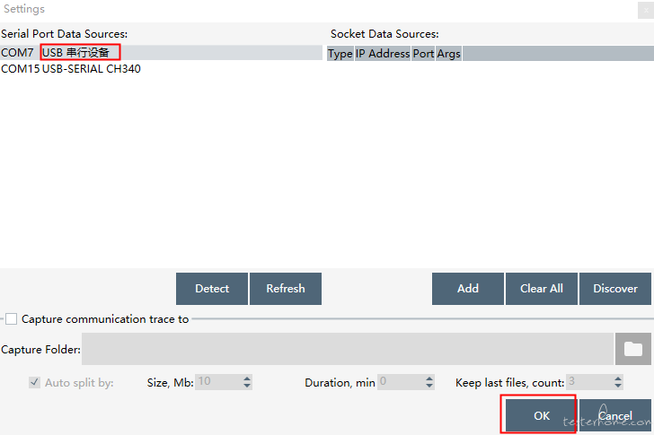Increase Duration, min with up arrow

[x=429, y=378]
